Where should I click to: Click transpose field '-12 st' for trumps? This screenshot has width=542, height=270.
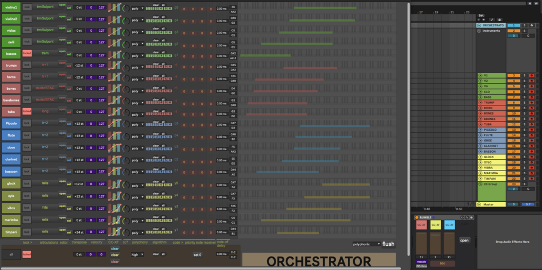78,65
